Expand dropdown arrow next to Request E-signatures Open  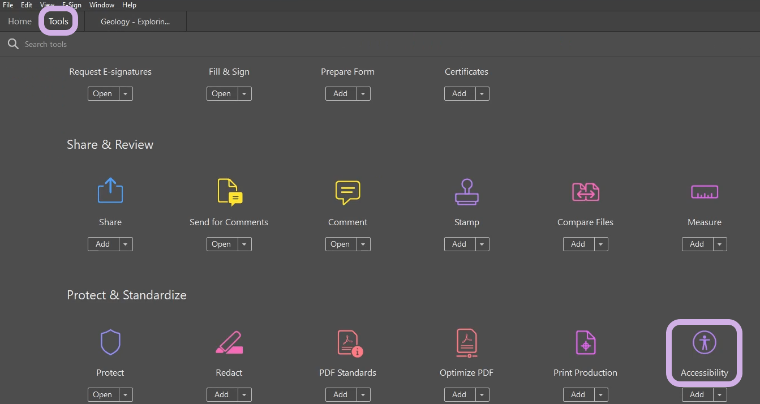[x=126, y=94]
